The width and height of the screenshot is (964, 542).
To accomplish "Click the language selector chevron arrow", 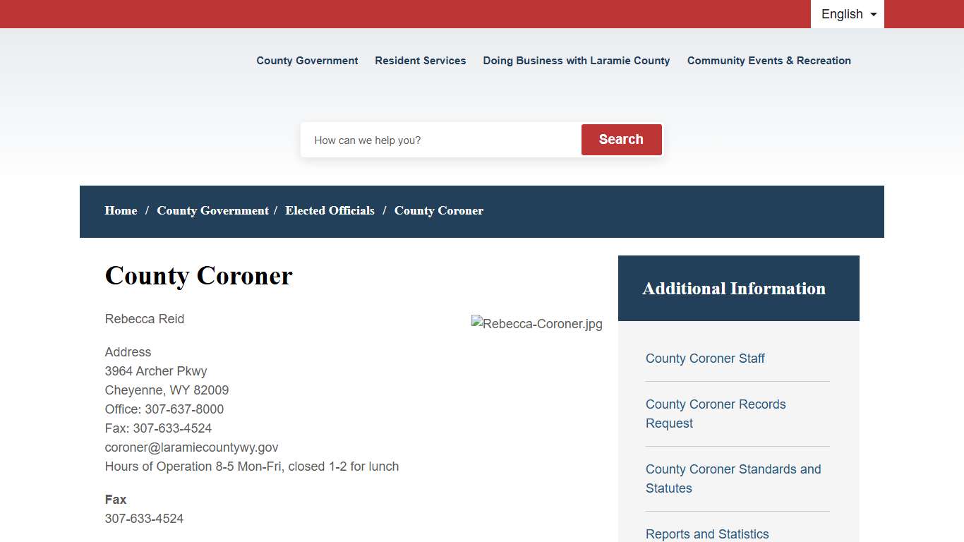I will tap(875, 14).
